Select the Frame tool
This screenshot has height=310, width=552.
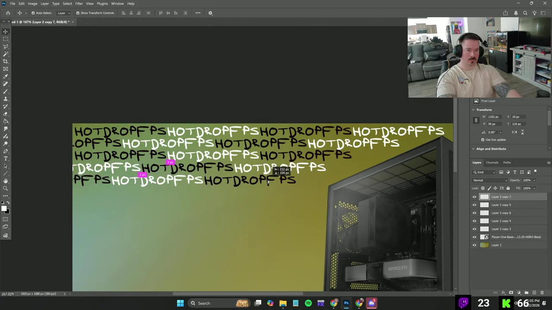[6, 69]
